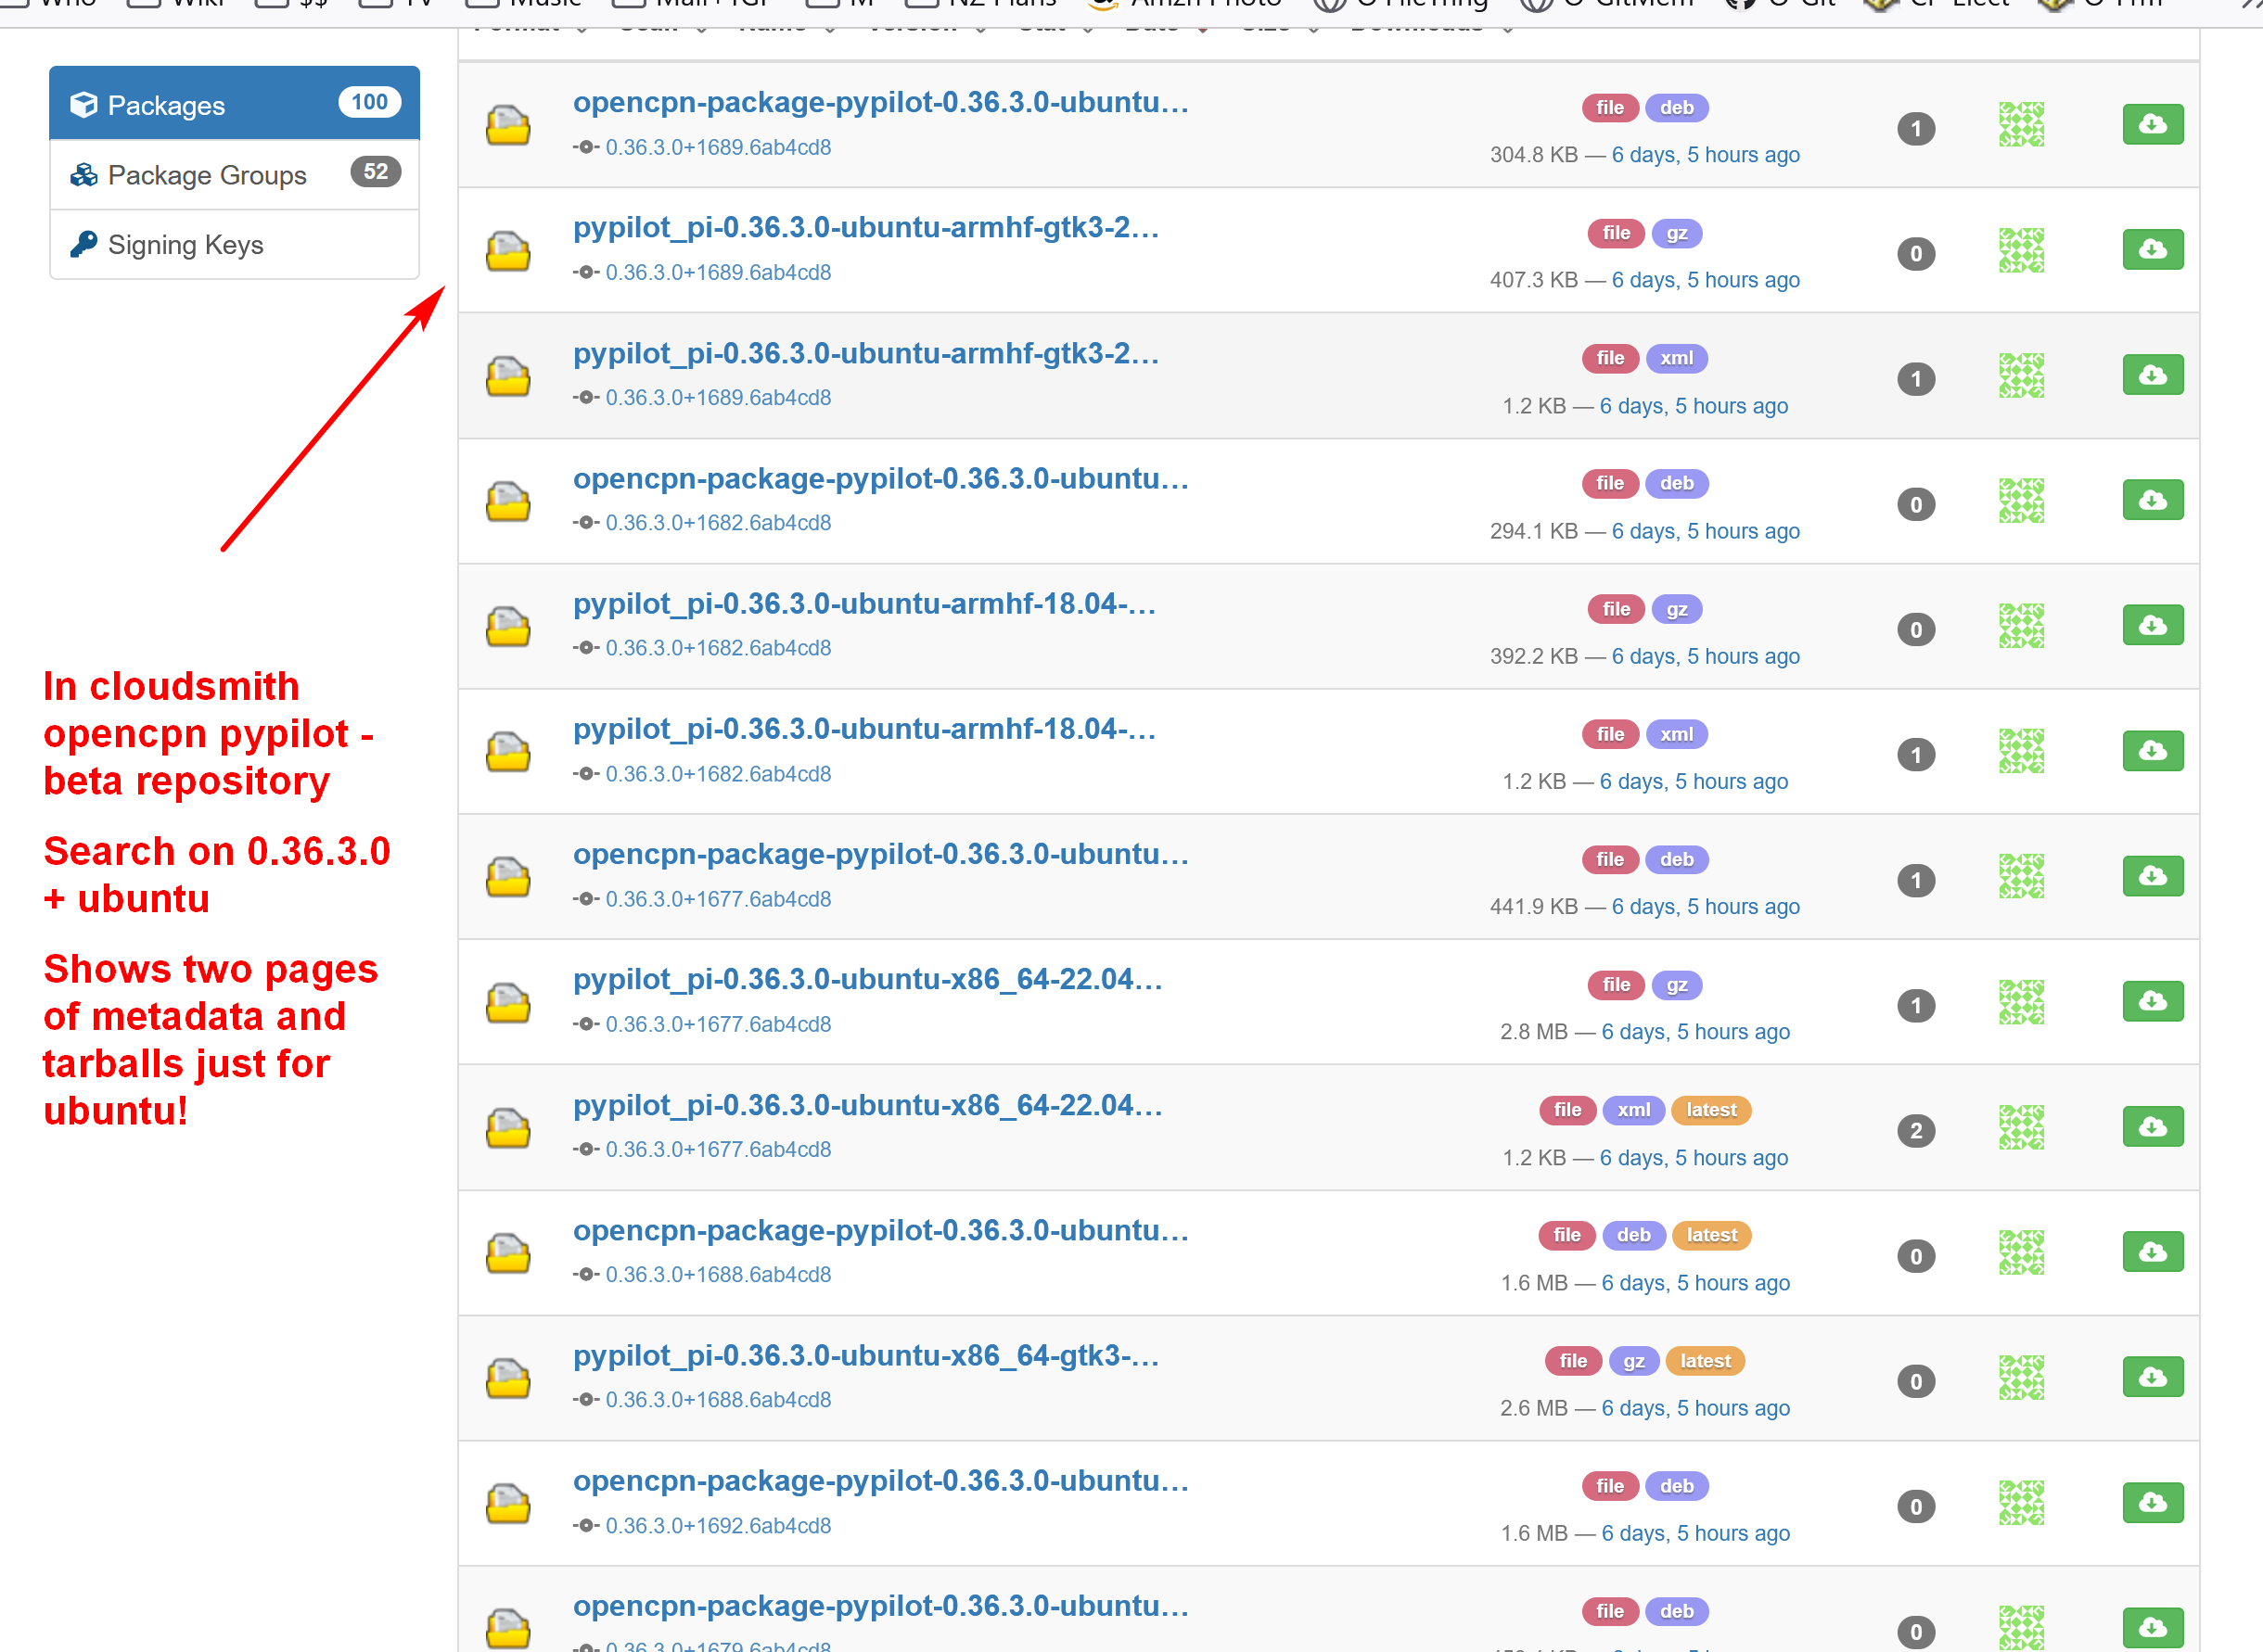
Task: Click the download button for the 2.8 MB package
Action: (x=2153, y=1001)
